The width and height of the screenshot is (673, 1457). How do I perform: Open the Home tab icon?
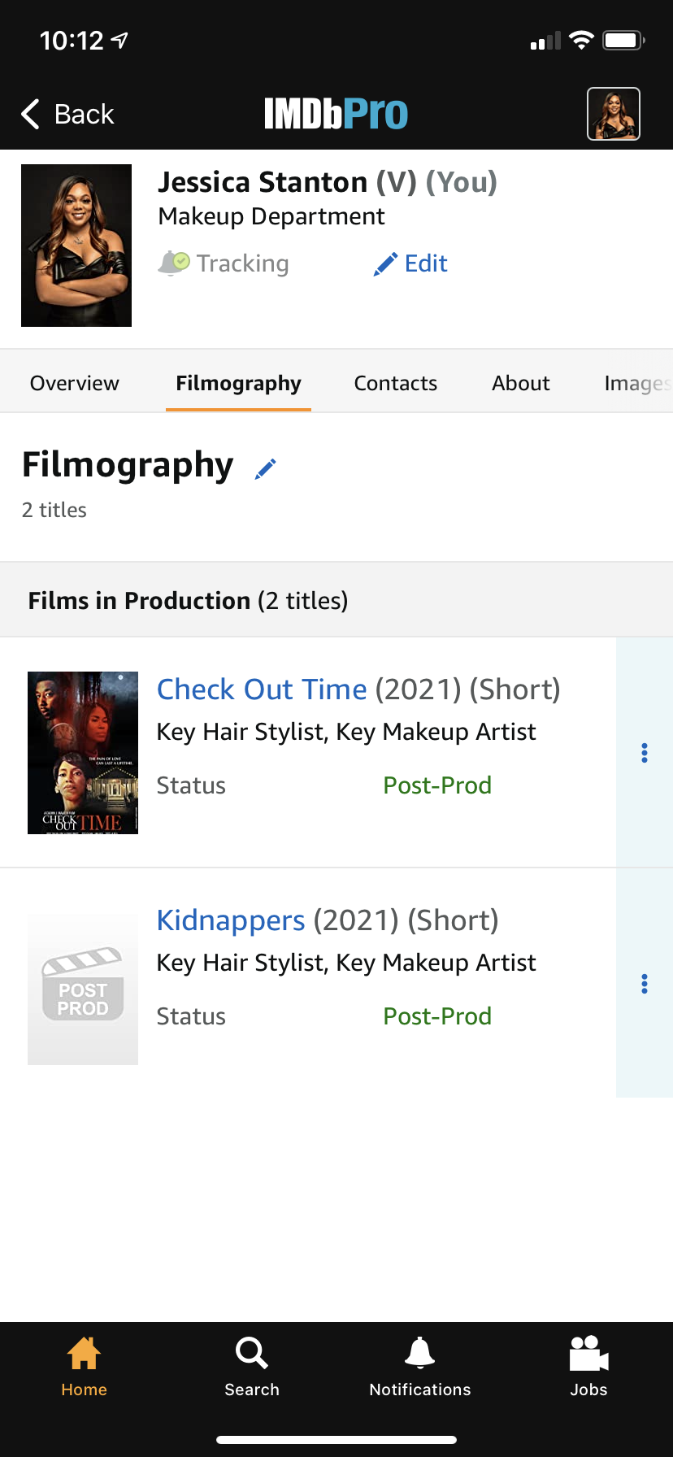pos(84,1354)
